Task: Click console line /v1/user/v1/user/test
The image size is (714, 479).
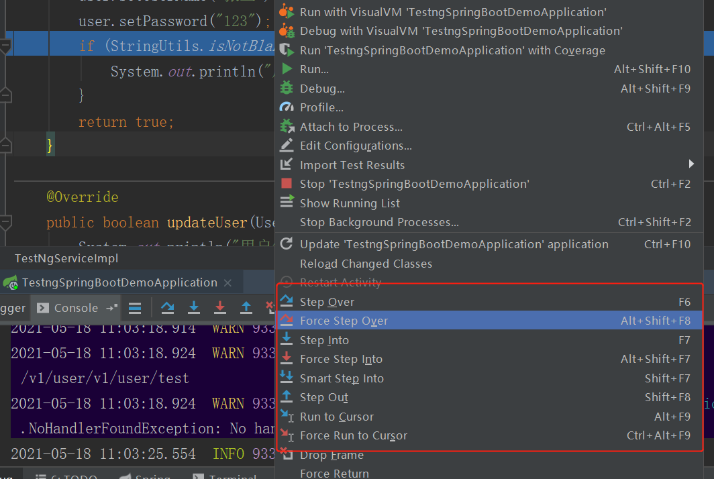Action: (105, 378)
